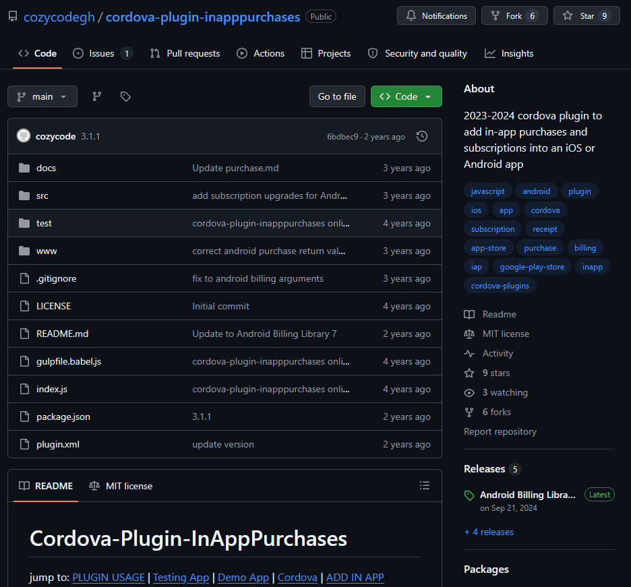
Task: Click the javascript topic tag
Action: click(487, 191)
